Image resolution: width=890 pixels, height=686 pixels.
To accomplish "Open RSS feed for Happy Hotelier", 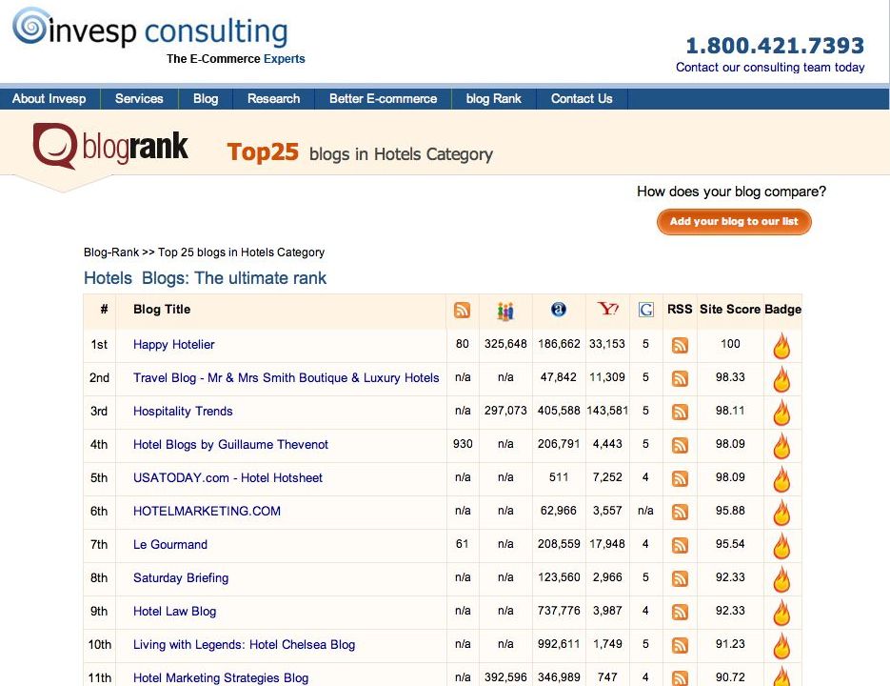I will point(680,345).
